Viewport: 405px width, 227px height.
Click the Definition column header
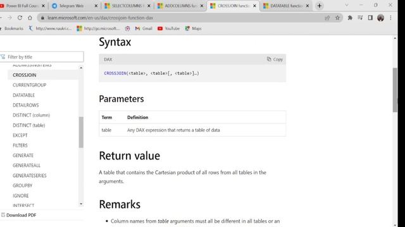tap(138, 117)
